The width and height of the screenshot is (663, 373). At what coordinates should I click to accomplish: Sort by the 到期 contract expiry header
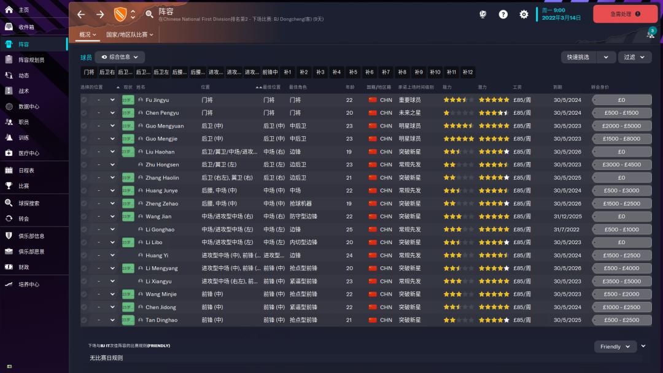click(x=557, y=87)
